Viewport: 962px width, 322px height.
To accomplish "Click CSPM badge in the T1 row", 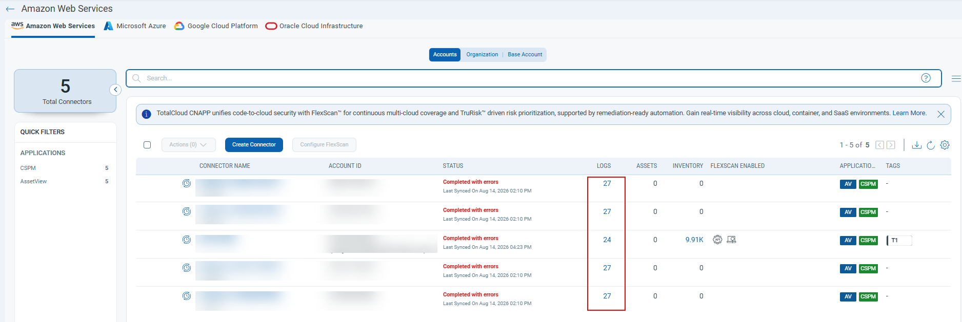I will click(x=868, y=241).
